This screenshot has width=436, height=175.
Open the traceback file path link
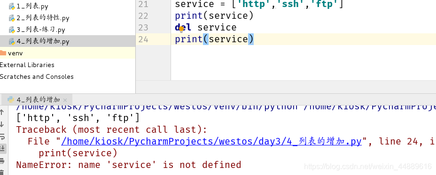pos(211,141)
